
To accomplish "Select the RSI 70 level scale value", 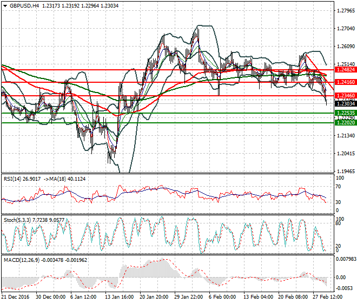I will pos(339,187).
